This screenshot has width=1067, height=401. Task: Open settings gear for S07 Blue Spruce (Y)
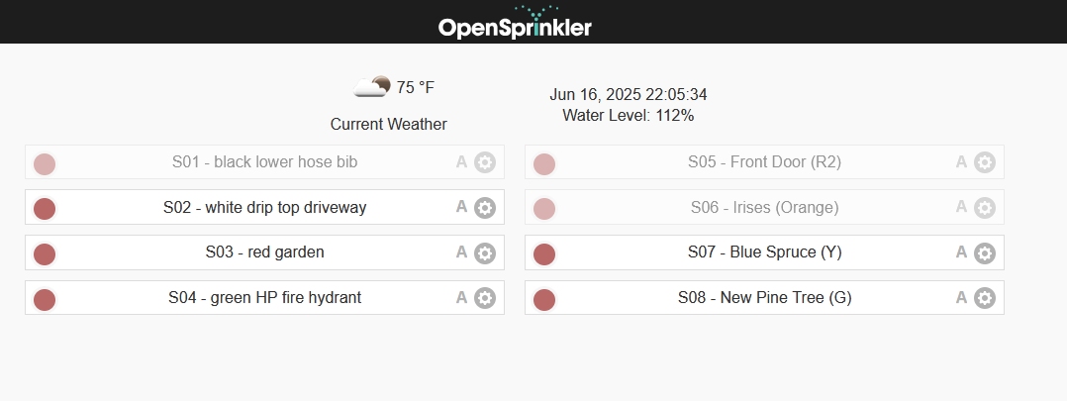pos(985,253)
